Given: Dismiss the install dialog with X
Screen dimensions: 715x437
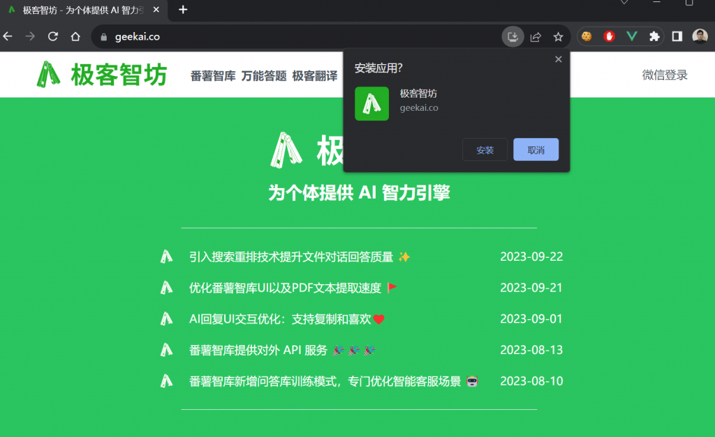Looking at the screenshot, I should 558,59.
